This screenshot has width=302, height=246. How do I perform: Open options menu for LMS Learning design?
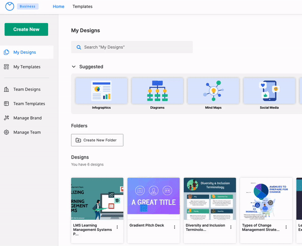coord(117,227)
